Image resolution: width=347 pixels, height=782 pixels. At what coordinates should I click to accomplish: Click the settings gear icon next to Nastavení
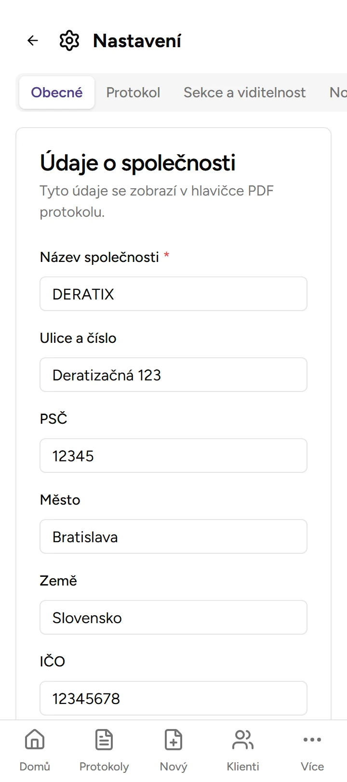point(69,40)
